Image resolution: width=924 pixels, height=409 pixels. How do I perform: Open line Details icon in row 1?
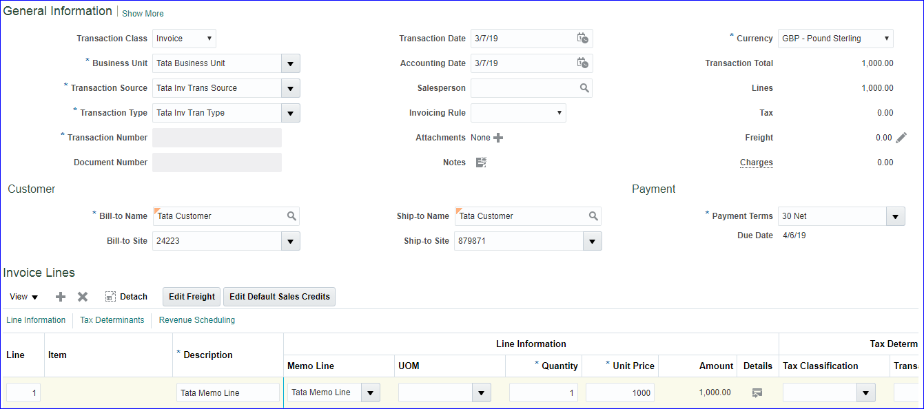click(757, 392)
